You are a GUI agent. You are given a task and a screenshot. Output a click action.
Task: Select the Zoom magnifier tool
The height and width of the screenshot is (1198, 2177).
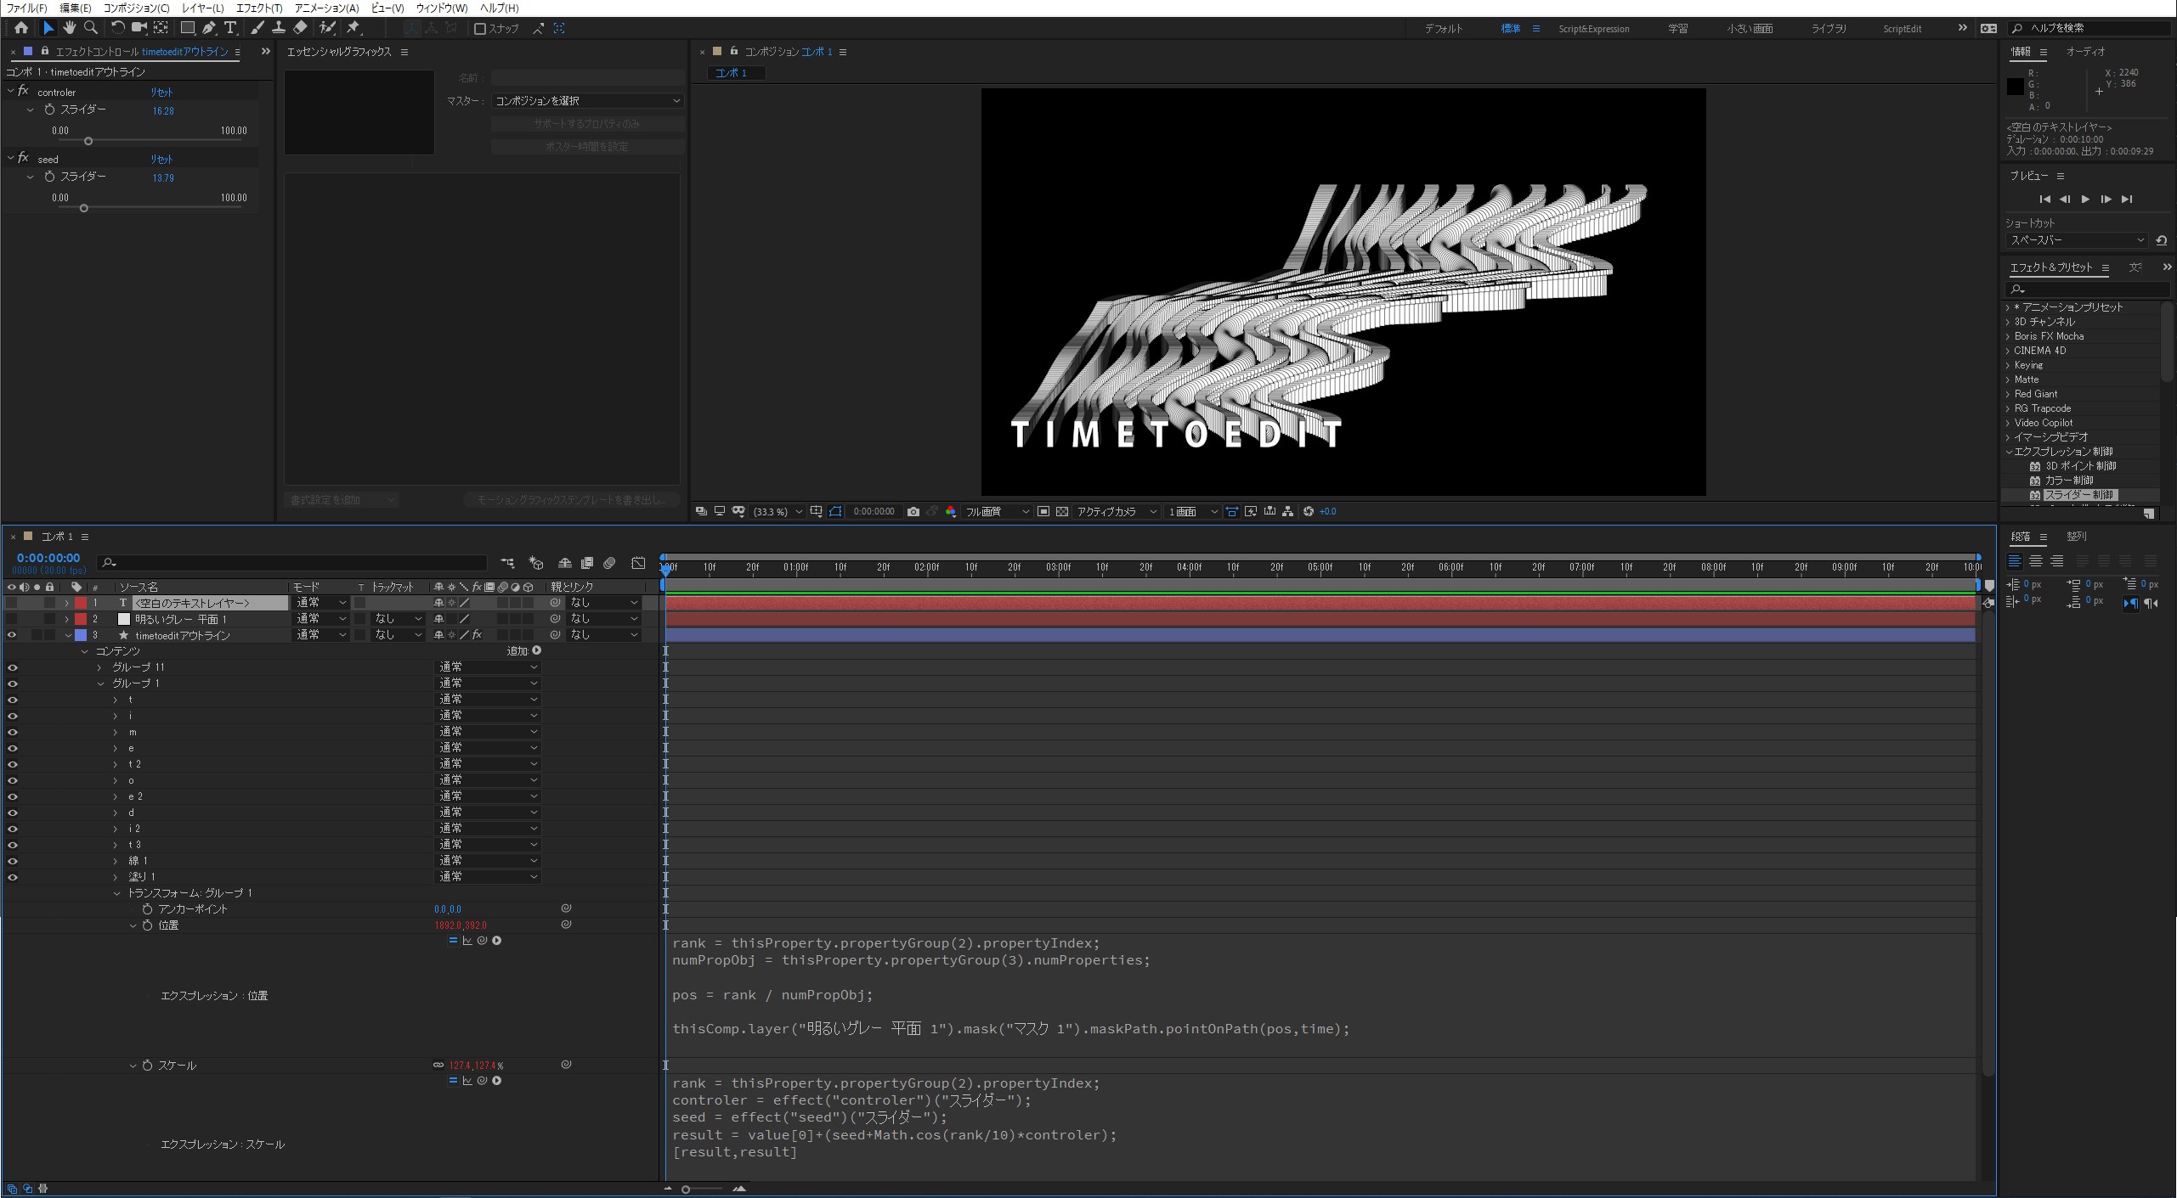(91, 28)
